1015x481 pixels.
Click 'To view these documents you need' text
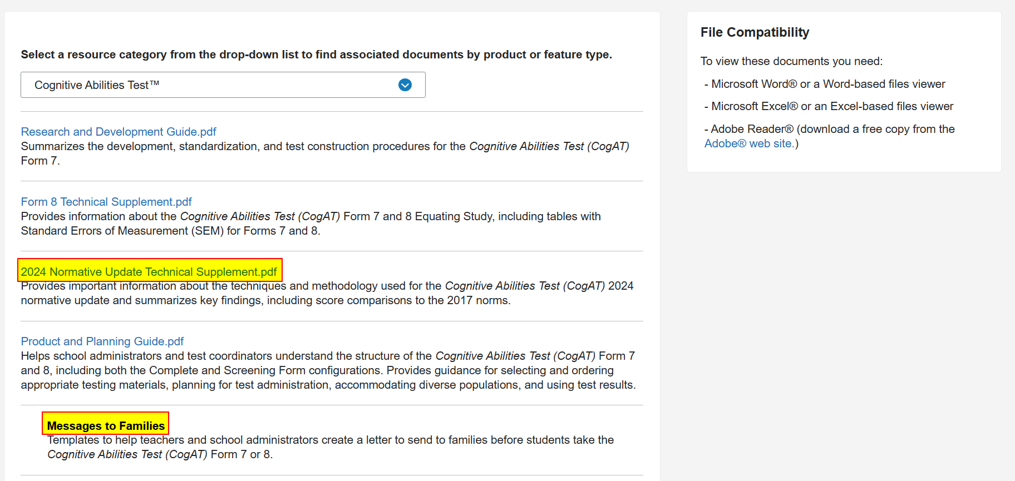[791, 61]
